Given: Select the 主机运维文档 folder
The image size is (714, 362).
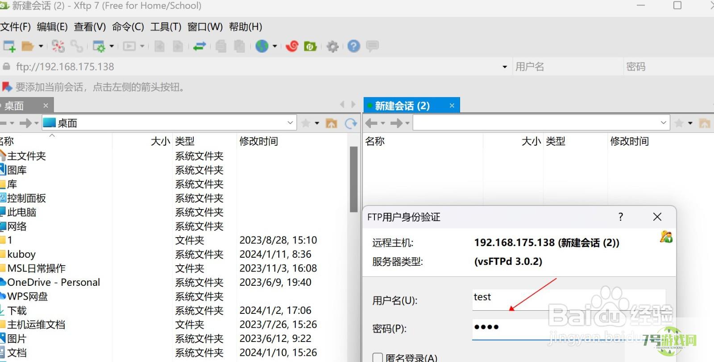Looking at the screenshot, I should (x=174, y=325).
